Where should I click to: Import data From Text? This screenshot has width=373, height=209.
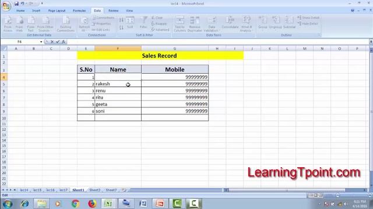point(31,24)
